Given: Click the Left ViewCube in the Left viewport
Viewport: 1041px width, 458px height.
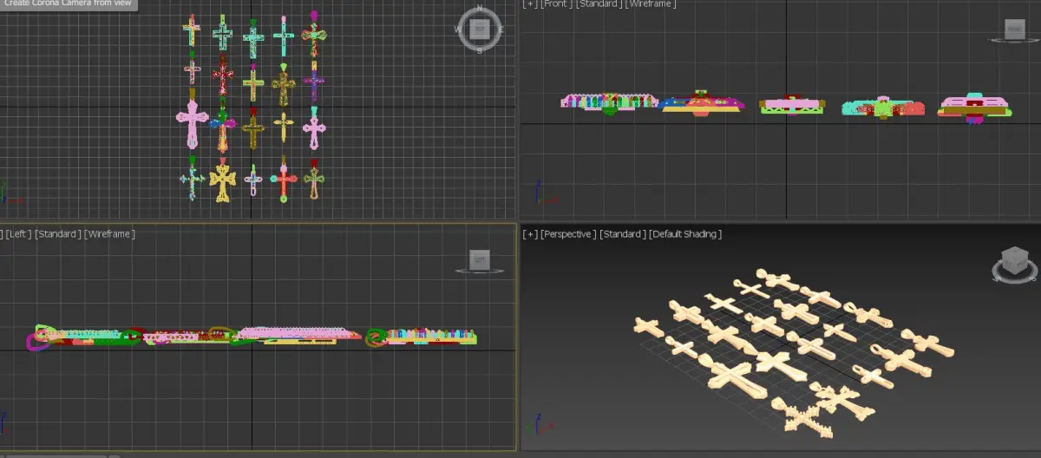Looking at the screenshot, I should point(480,258).
